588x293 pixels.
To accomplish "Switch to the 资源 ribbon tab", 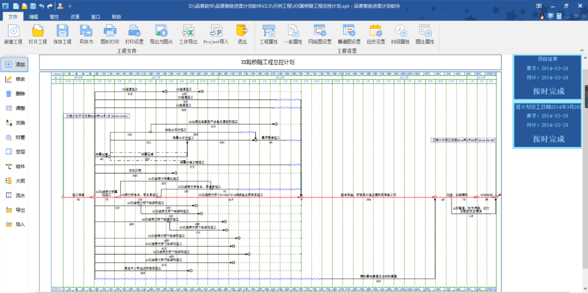I will click(75, 17).
